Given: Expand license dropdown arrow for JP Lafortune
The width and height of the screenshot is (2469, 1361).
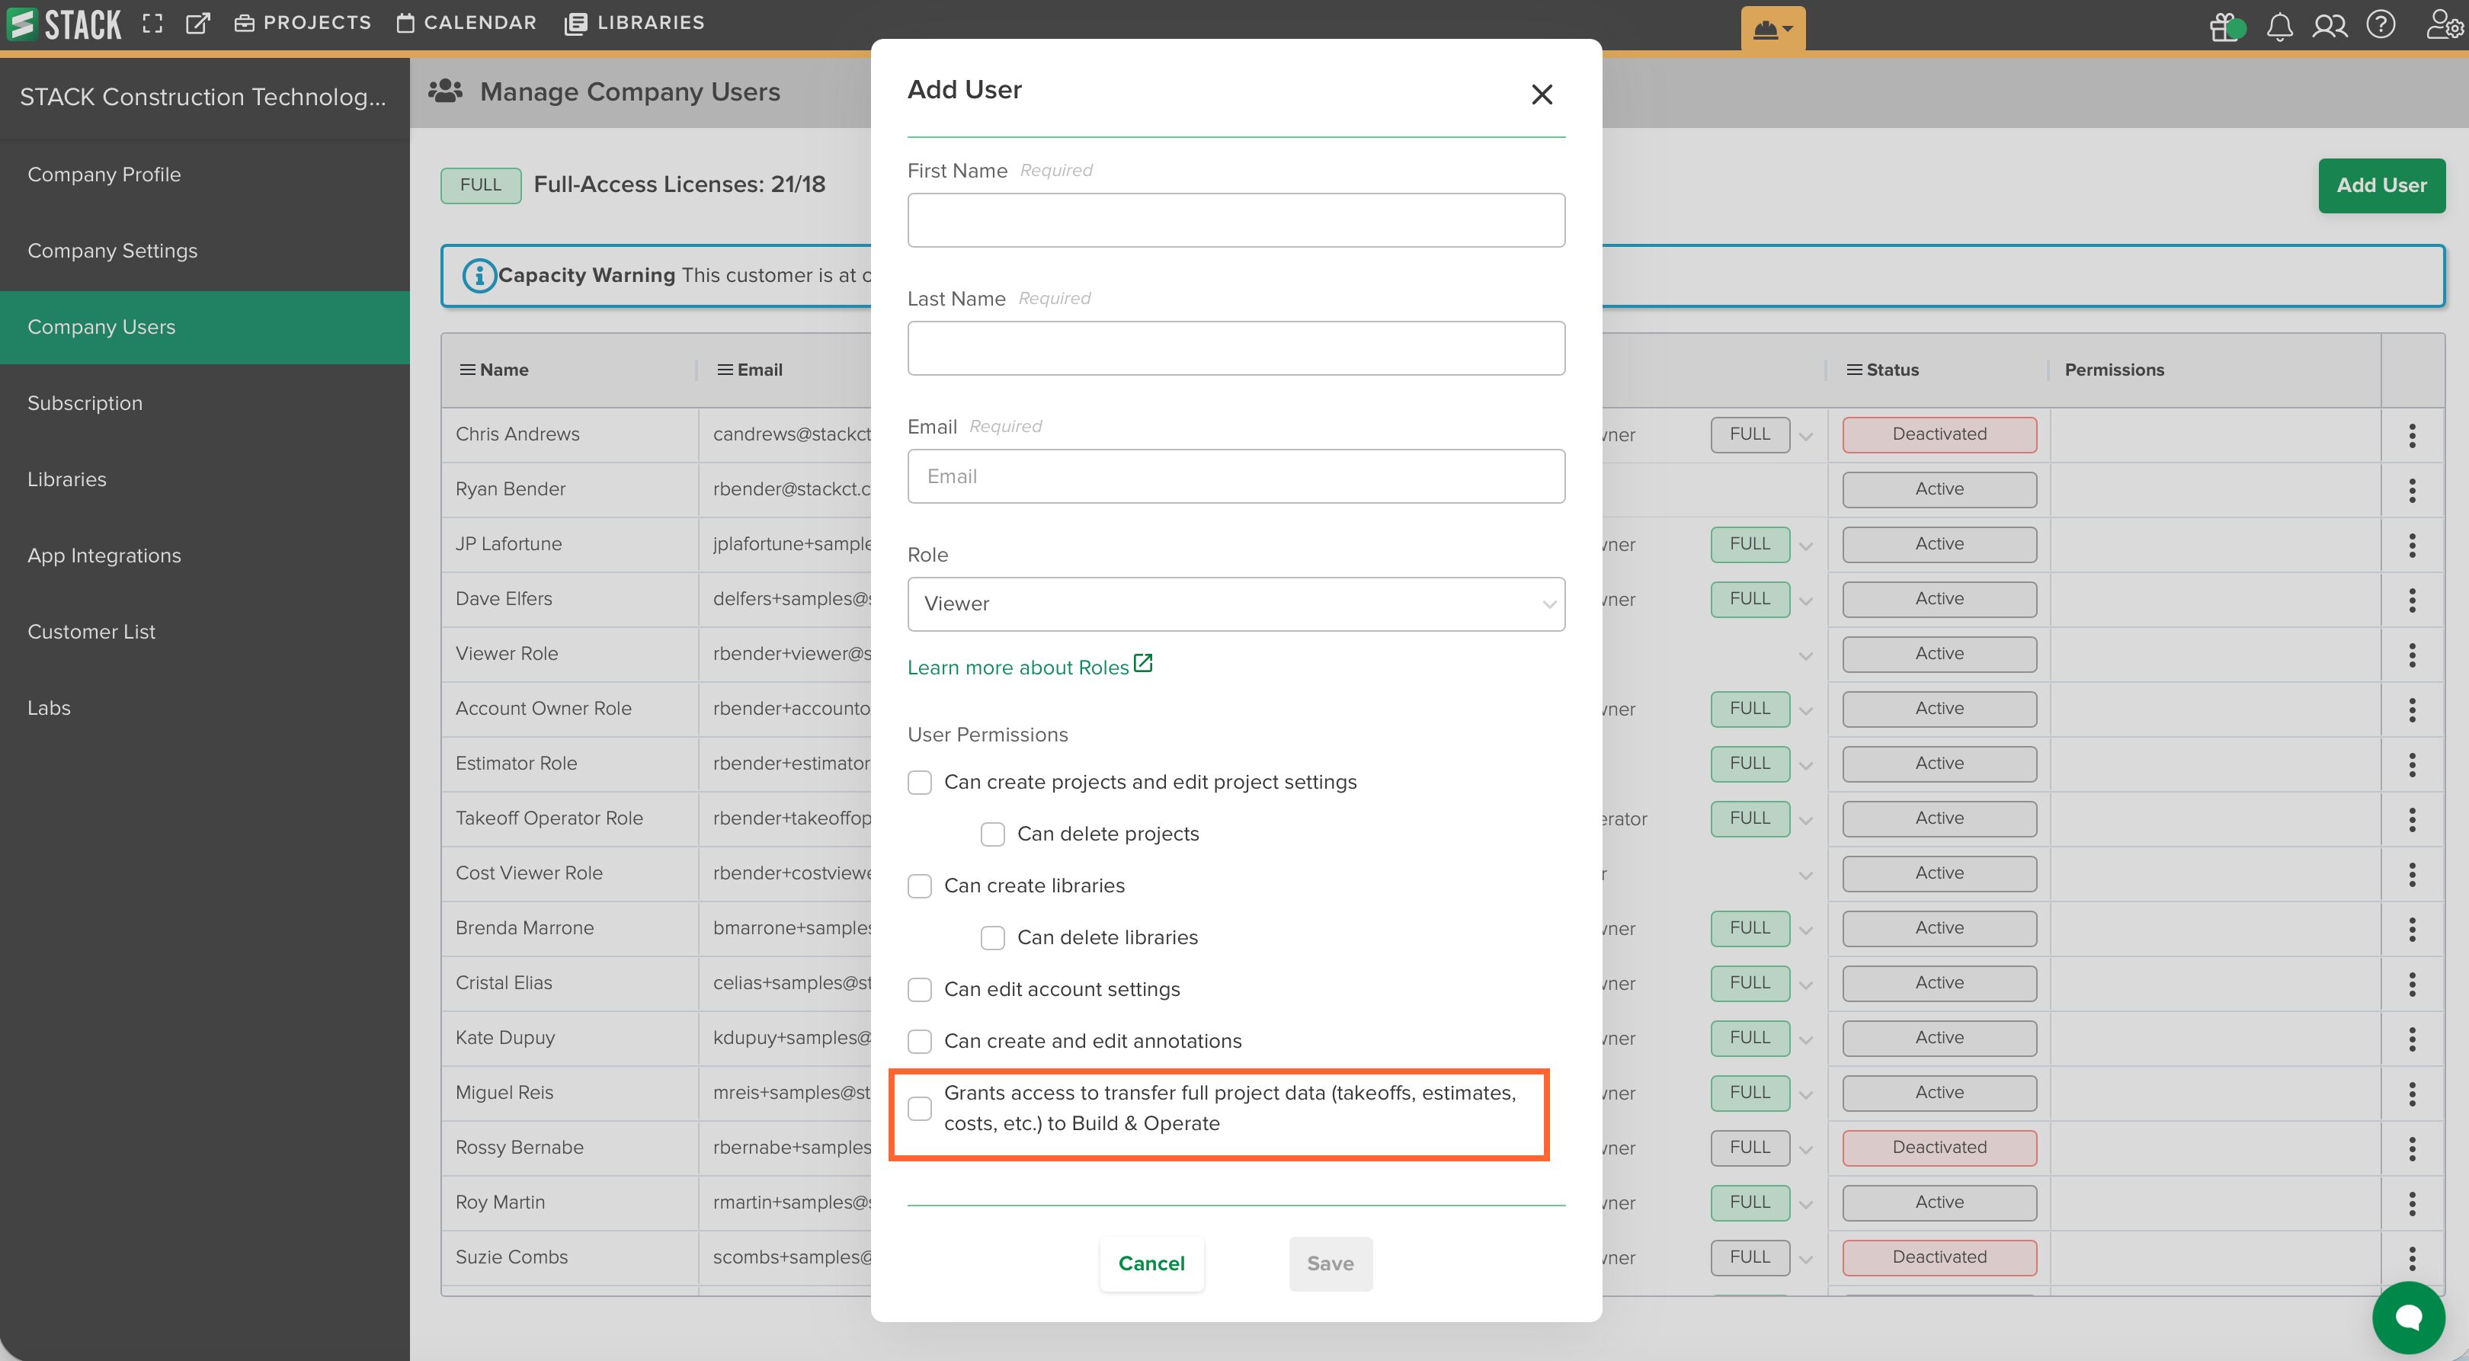Looking at the screenshot, I should pos(1806,546).
